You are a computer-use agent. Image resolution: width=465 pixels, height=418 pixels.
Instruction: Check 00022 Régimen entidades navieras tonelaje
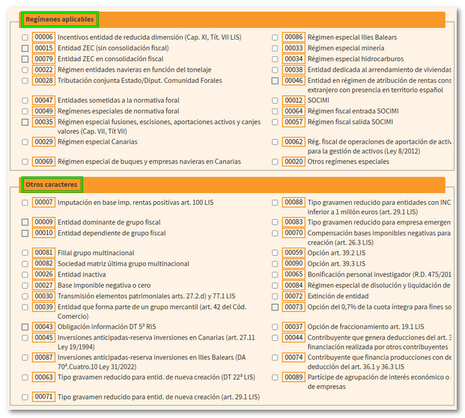[25, 70]
